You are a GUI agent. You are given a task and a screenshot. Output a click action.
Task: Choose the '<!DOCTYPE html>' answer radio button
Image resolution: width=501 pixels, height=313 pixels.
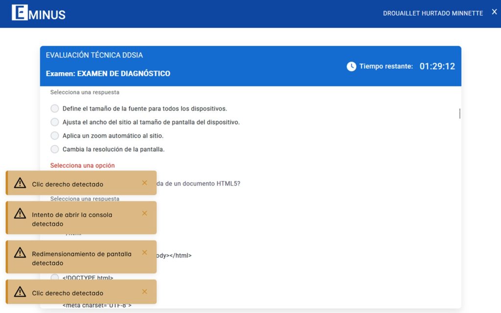[55, 278]
